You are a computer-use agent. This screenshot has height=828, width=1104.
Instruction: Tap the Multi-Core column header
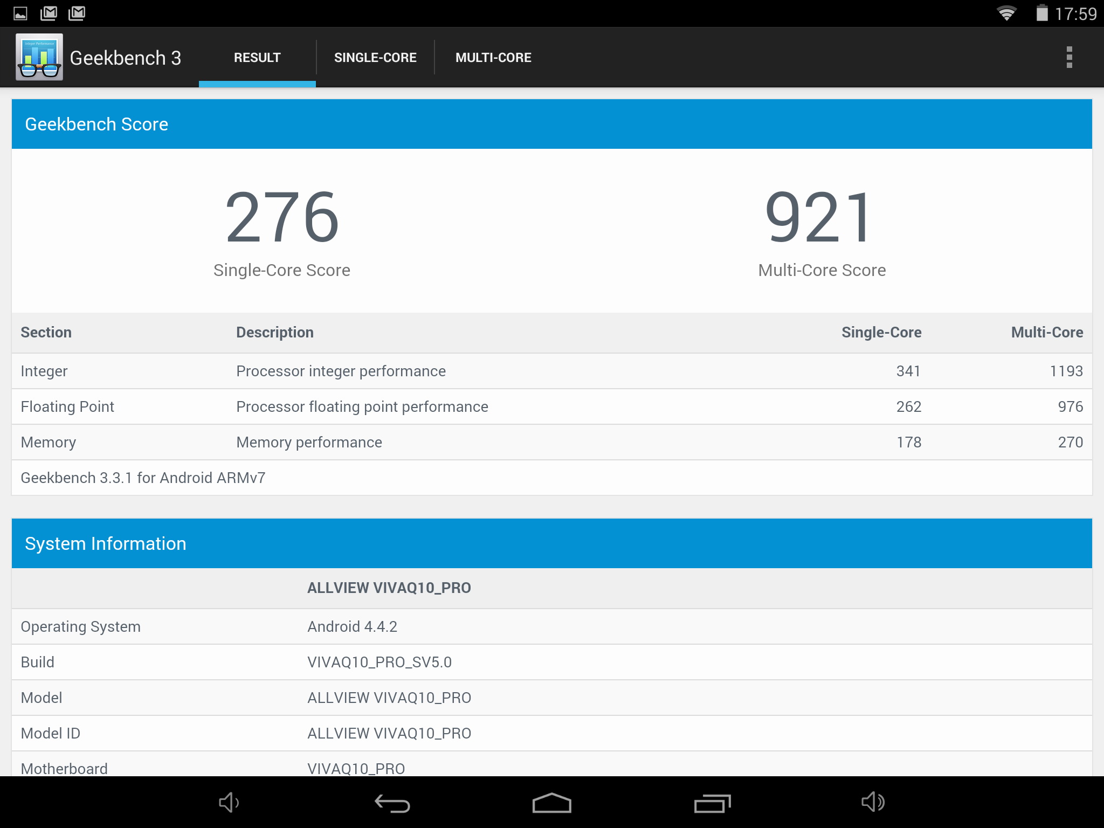(1047, 333)
